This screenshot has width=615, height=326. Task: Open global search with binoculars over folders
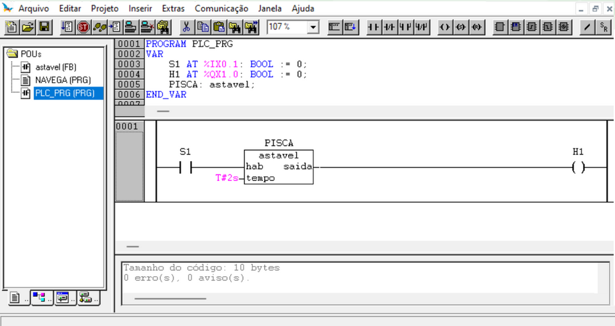(x=163, y=27)
